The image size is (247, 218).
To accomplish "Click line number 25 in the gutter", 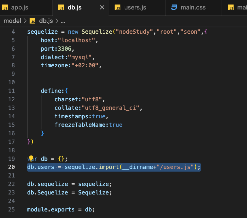I will [11, 210].
